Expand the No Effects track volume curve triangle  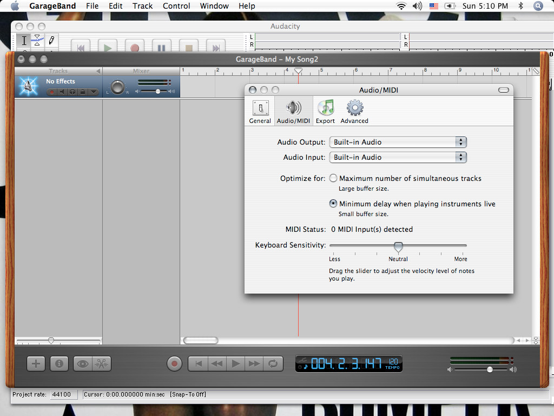pos(93,92)
